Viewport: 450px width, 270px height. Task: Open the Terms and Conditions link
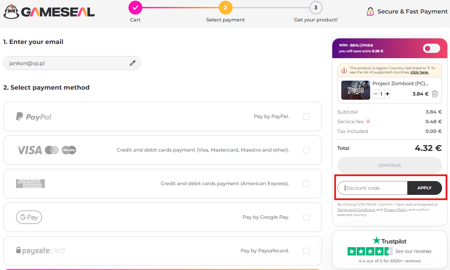[x=356, y=210]
